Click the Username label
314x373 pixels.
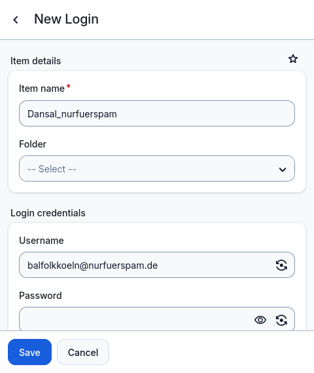[x=41, y=241]
